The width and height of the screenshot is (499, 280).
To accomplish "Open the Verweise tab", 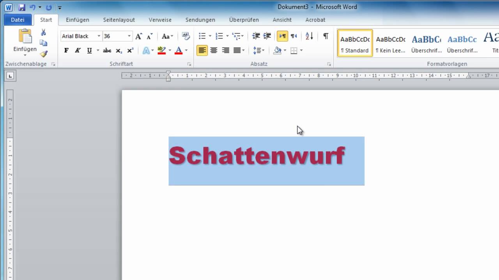I will point(160,20).
